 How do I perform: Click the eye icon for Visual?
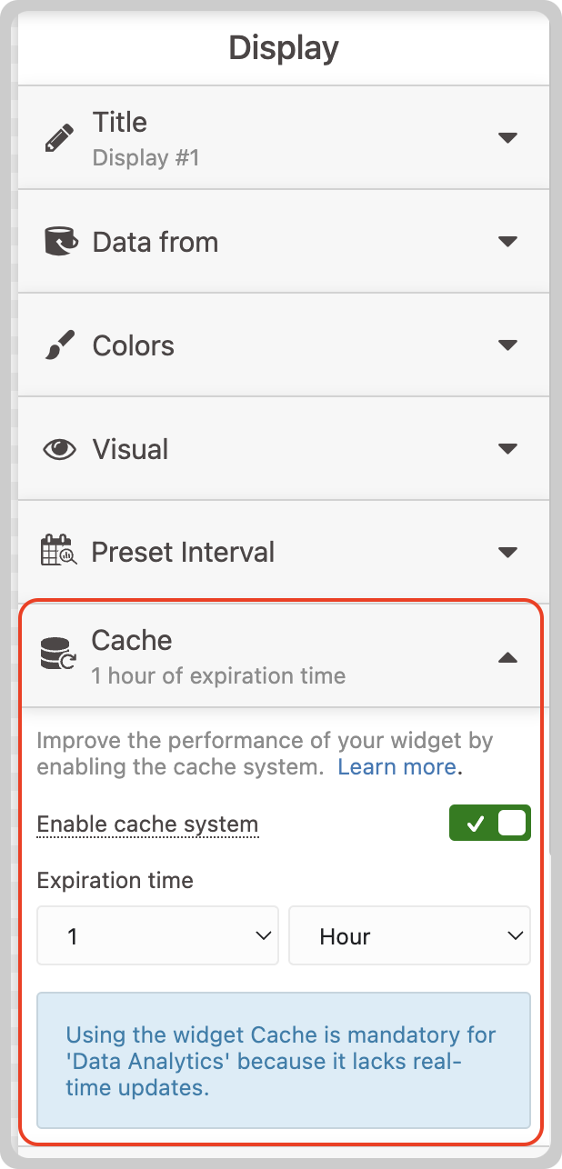(59, 449)
